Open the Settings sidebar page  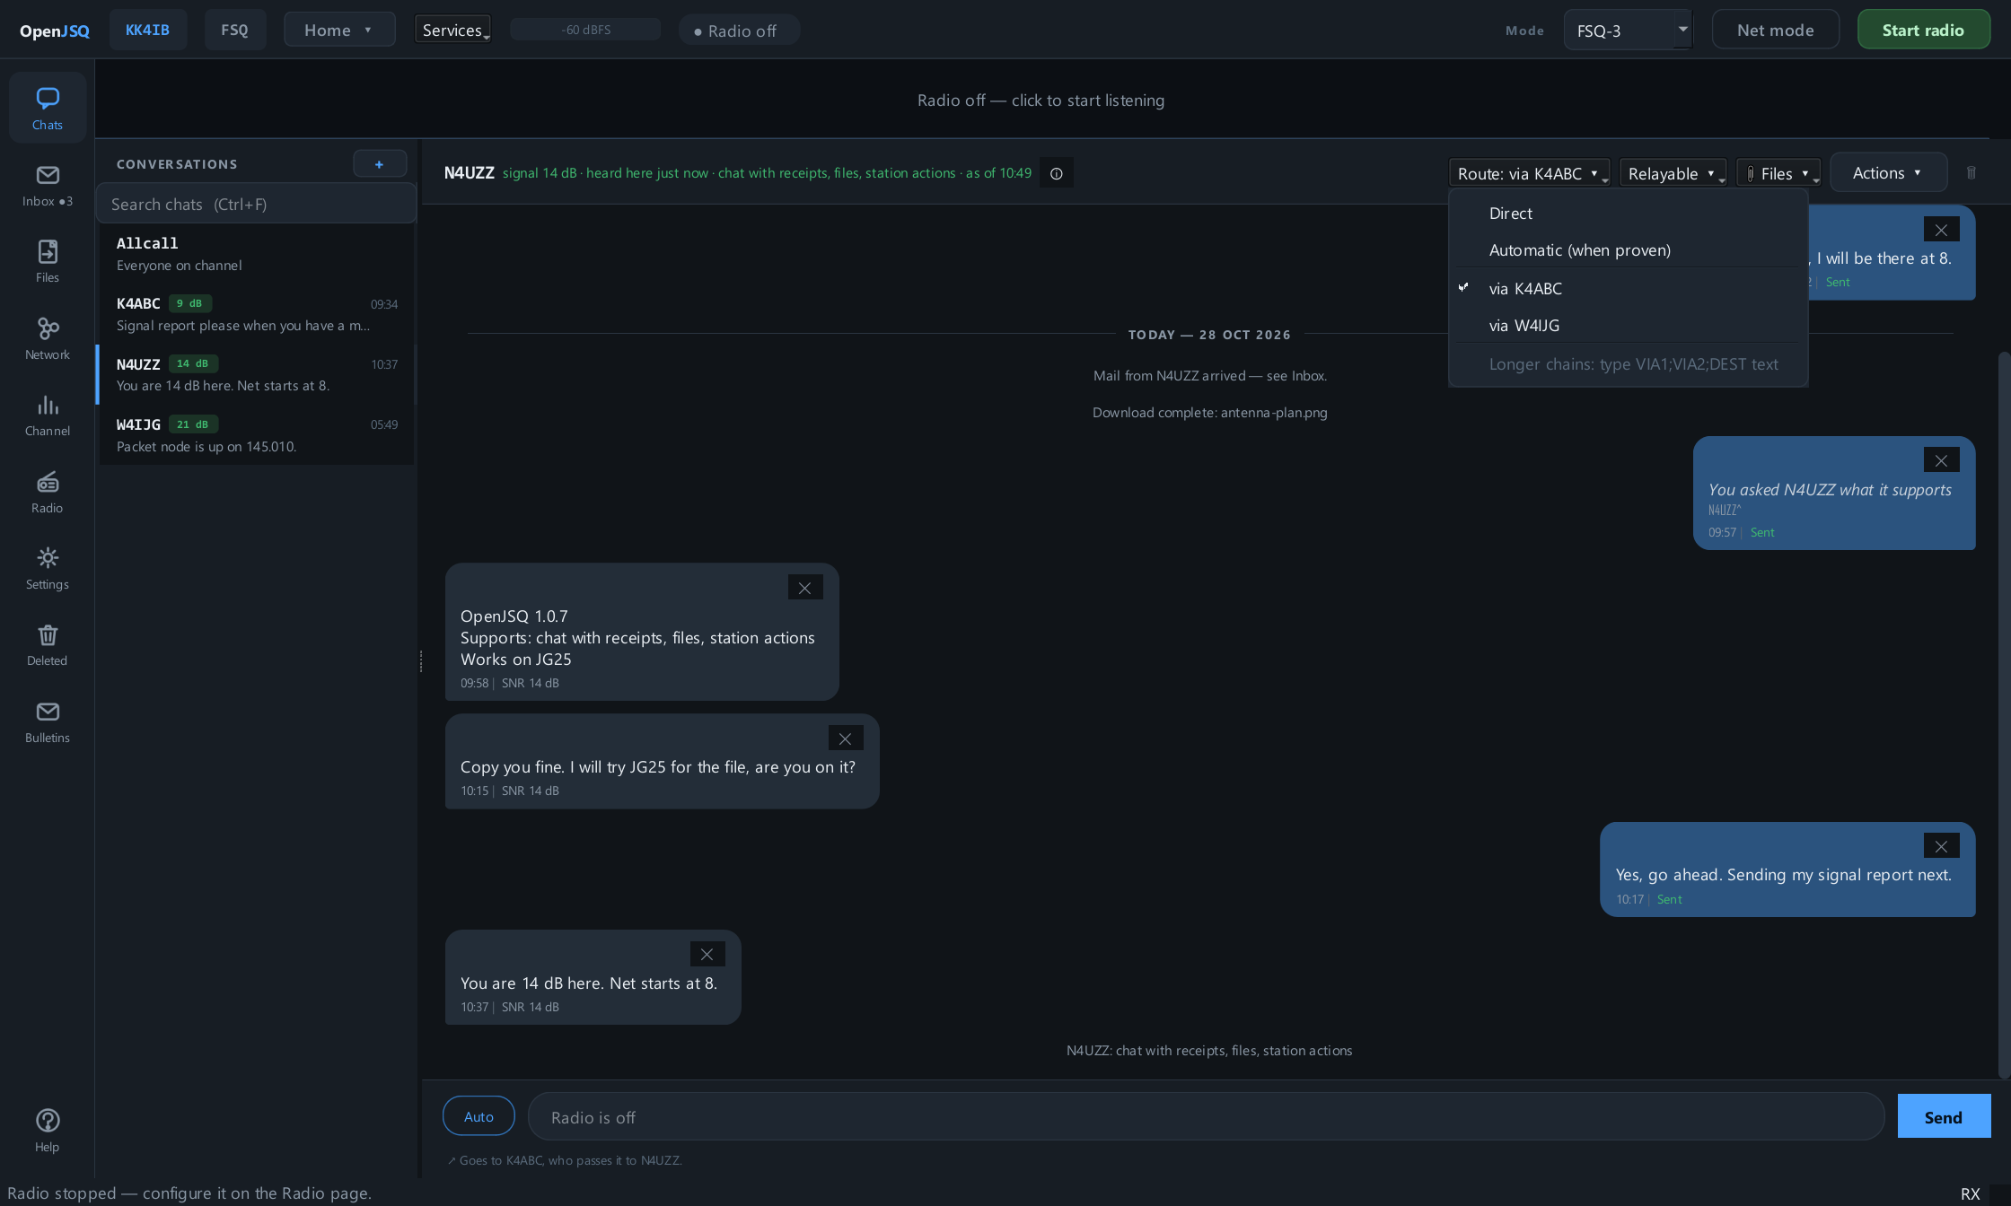click(x=48, y=568)
